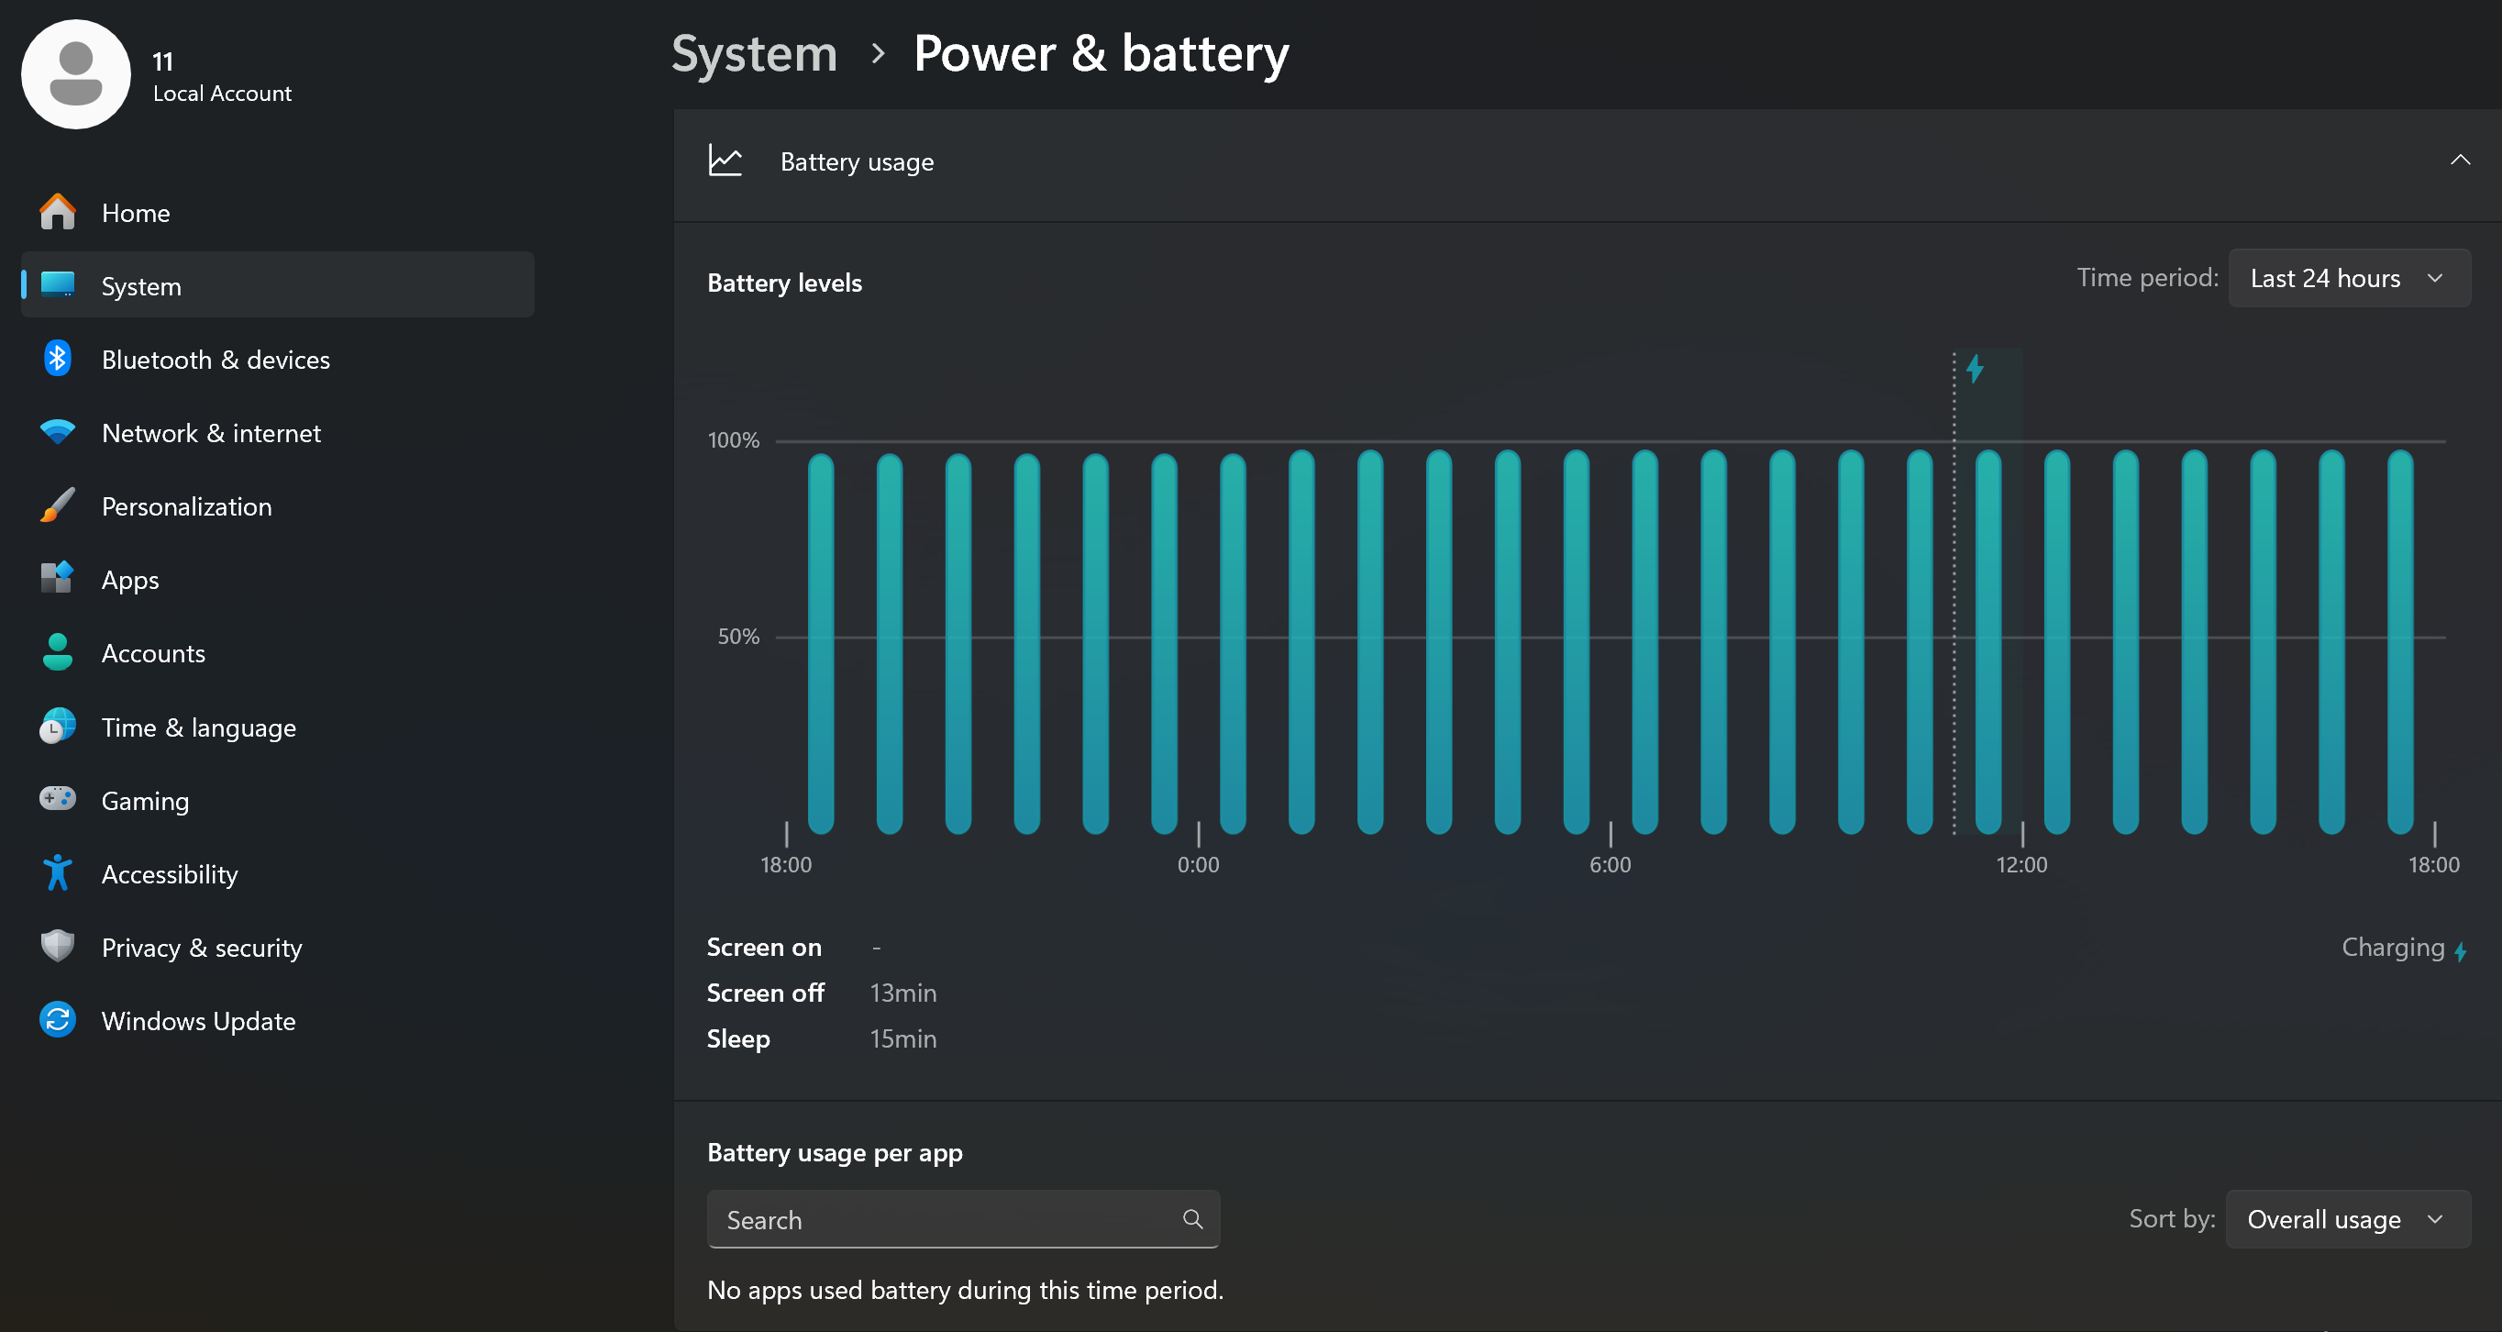Click the search magnifier icon
Image resolution: width=2502 pixels, height=1332 pixels.
click(1192, 1219)
